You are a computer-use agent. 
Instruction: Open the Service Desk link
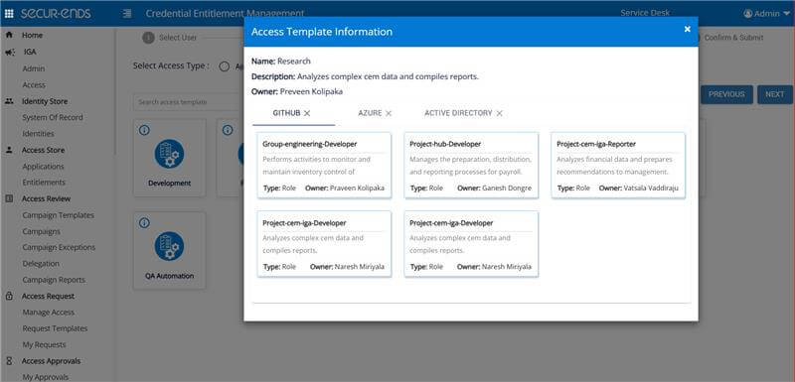coord(645,13)
